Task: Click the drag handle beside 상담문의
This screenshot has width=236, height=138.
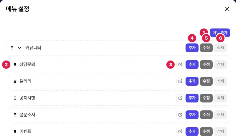Action: [x=15, y=65]
